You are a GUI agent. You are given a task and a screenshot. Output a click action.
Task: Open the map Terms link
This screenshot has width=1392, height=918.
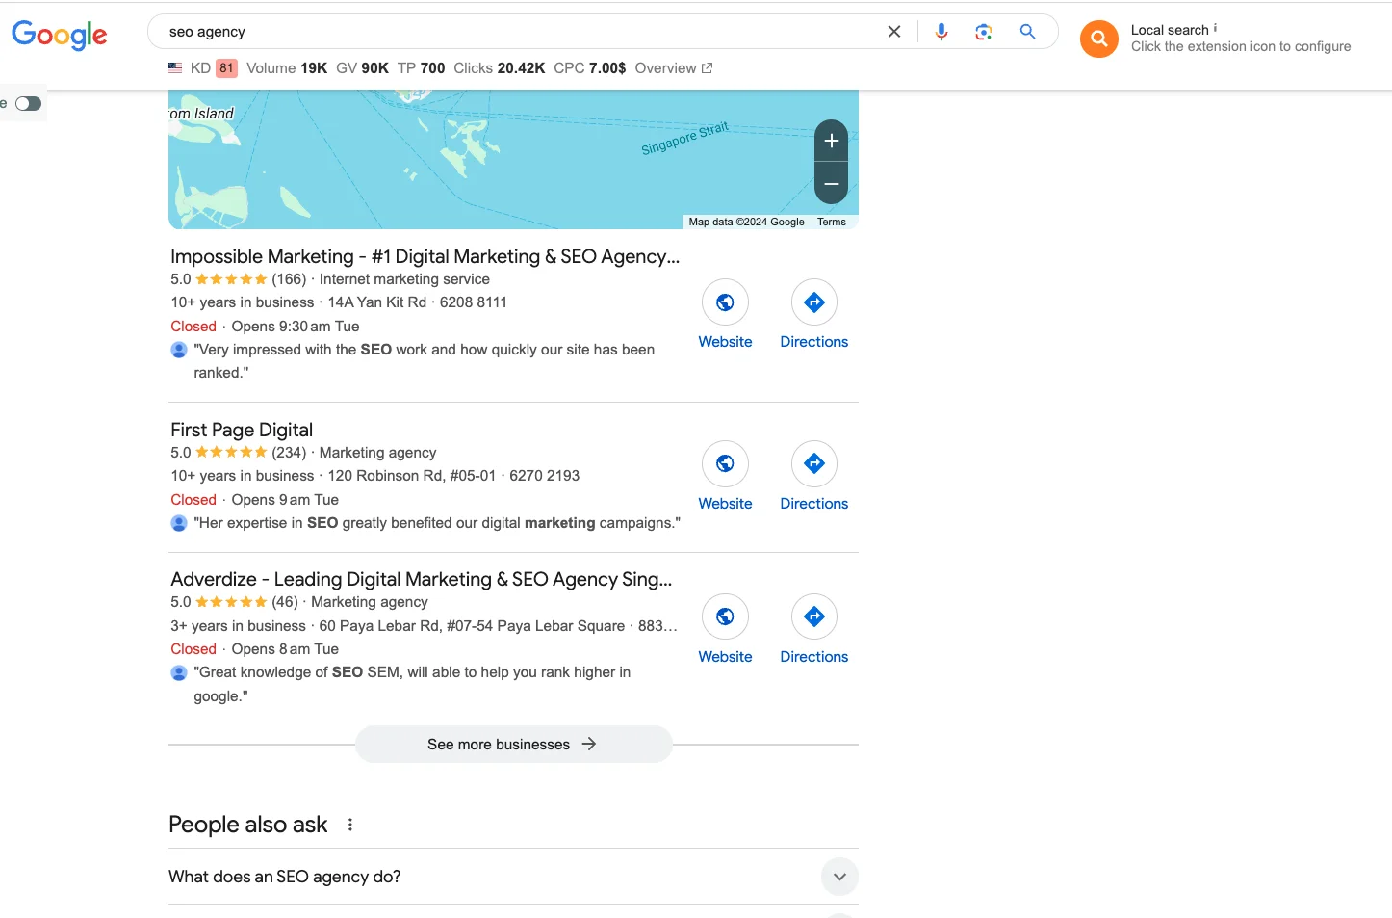[x=831, y=222]
